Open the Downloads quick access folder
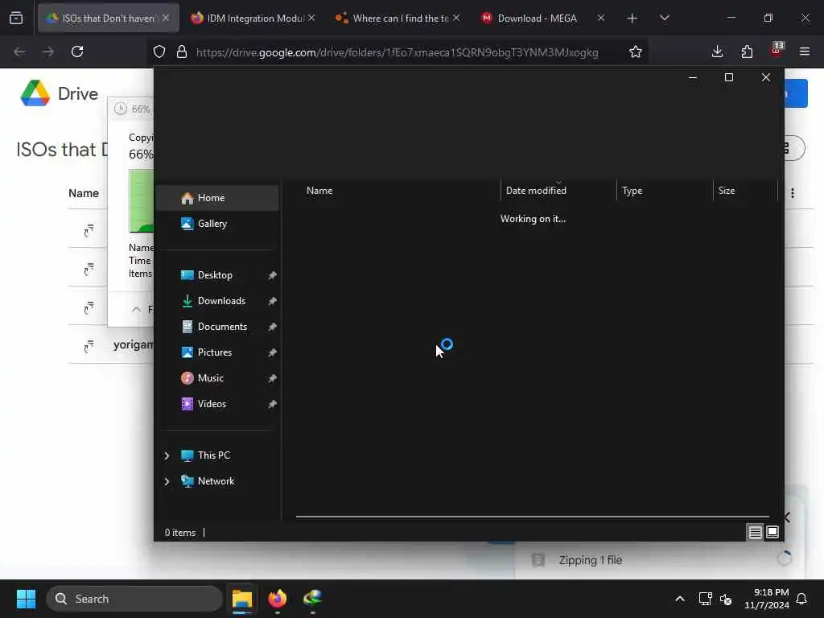 221,301
